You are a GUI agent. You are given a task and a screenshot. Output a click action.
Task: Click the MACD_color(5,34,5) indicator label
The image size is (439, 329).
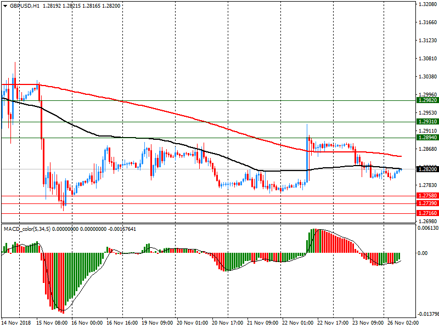coord(26,229)
